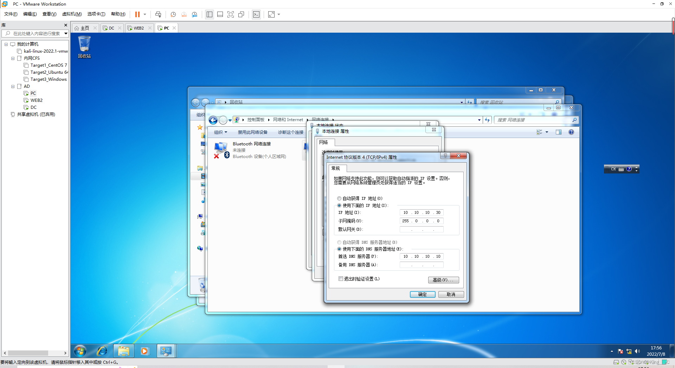Open the 帮助 menu

coord(118,14)
